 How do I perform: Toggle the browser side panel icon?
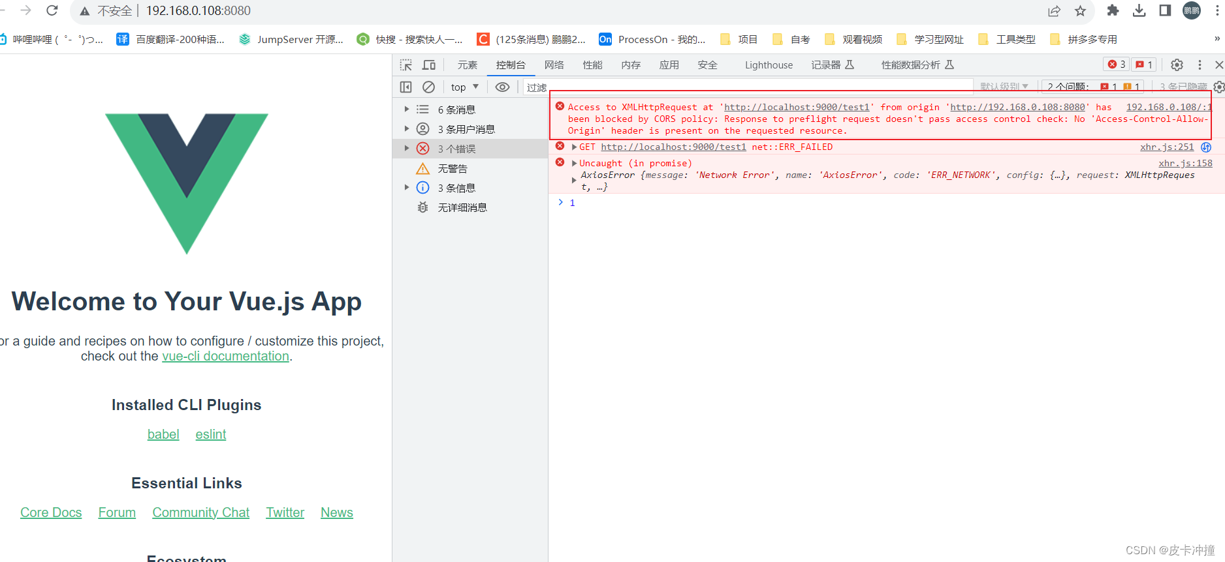(1165, 10)
